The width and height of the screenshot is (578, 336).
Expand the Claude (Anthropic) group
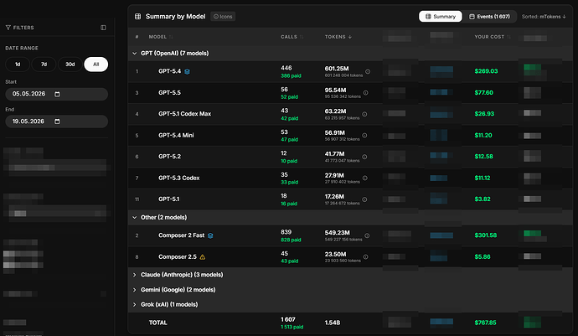coord(135,275)
